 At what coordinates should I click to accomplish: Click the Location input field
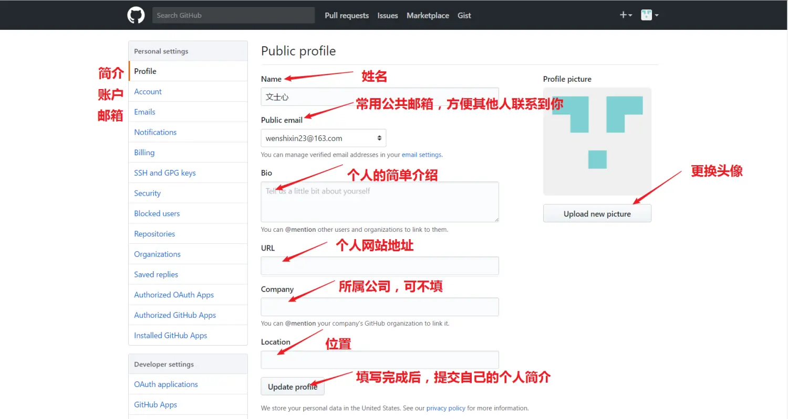click(x=380, y=360)
